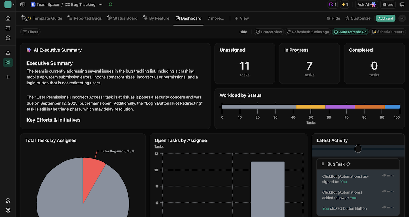The image size is (409, 217).
Task: Open the Ask AI assistant
Action: 366,4
